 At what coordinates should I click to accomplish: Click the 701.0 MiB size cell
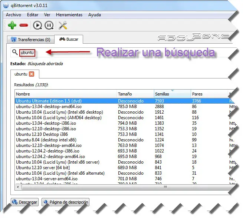[127, 179]
